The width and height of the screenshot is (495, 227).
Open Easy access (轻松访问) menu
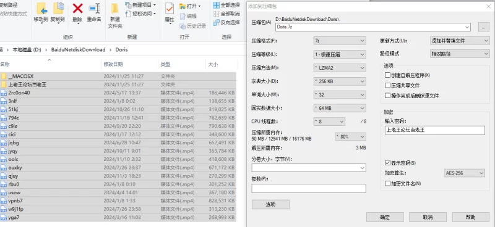(x=140, y=14)
